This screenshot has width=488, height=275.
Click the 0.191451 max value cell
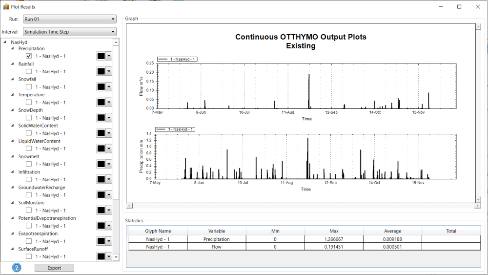tap(334, 247)
